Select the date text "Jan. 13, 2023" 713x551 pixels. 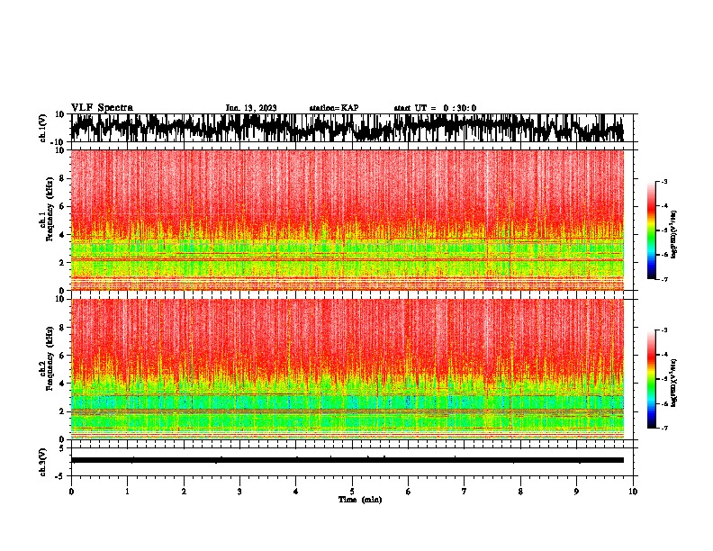251,108
